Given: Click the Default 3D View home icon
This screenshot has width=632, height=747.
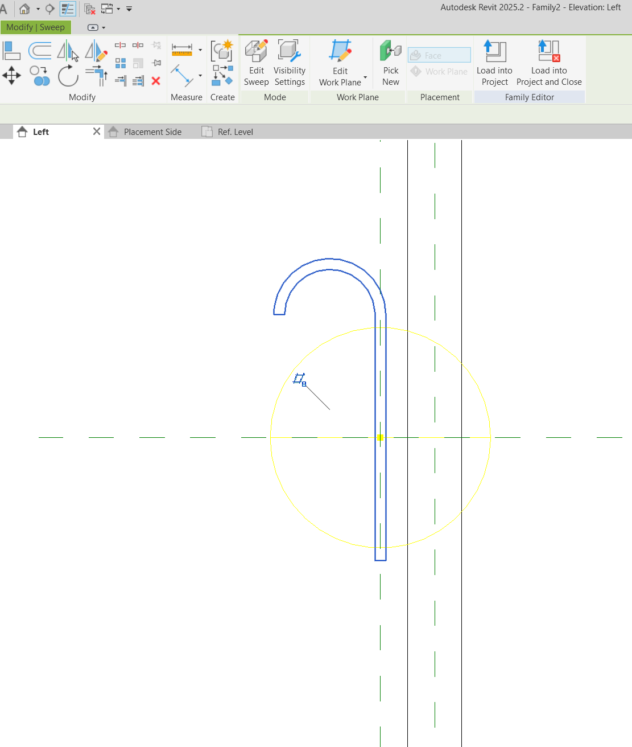Looking at the screenshot, I should [x=24, y=9].
